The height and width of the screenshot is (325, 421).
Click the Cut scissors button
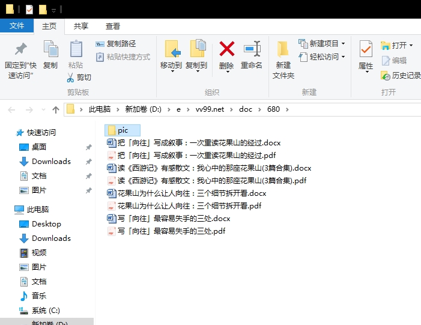click(x=79, y=77)
